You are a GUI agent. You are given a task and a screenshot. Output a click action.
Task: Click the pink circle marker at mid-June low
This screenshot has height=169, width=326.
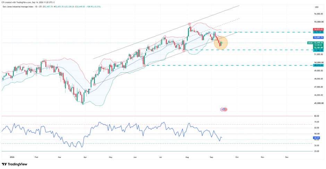click(x=144, y=65)
